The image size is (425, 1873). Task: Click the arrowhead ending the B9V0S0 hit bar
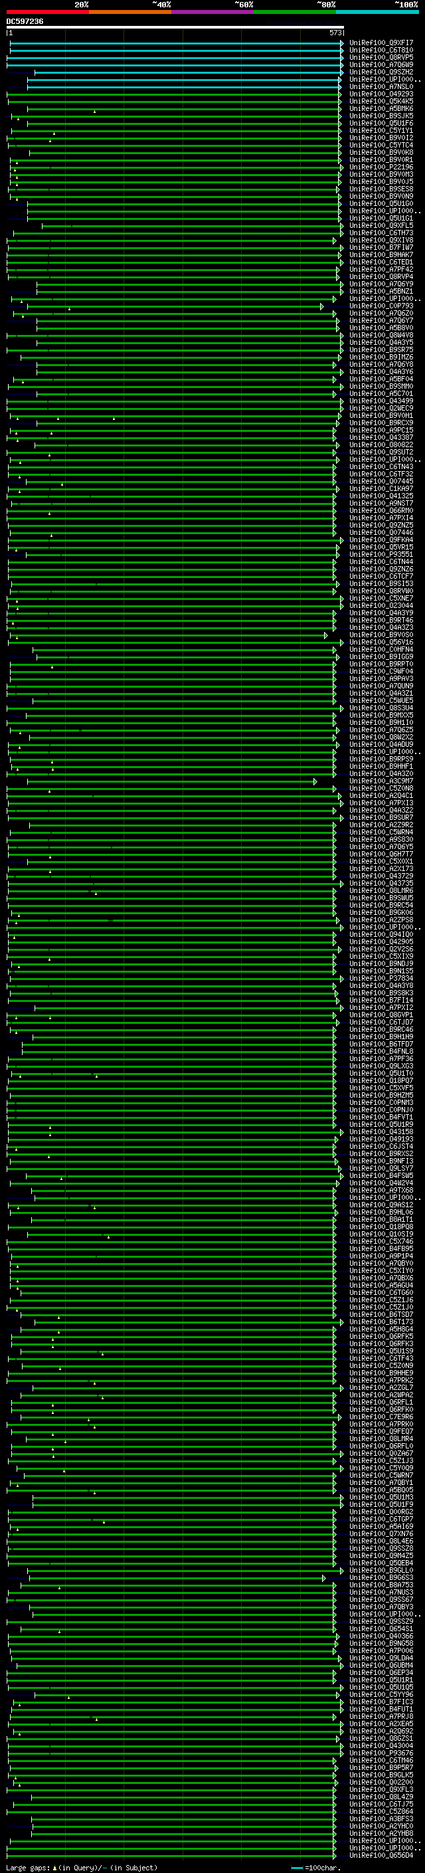coord(326,635)
